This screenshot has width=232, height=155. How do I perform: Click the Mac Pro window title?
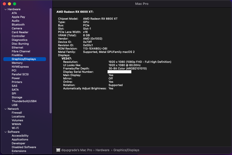click(142, 4)
